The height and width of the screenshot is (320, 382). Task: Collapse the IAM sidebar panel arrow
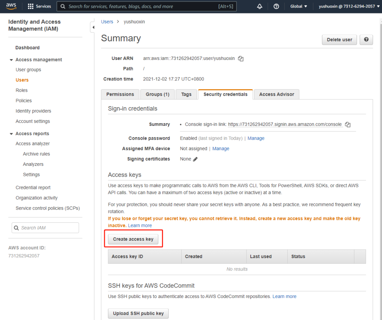93,28
